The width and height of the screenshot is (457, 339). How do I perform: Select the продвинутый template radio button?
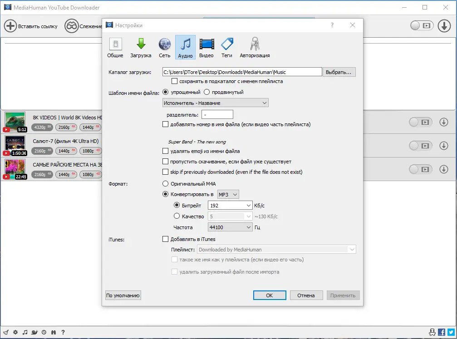[x=206, y=92]
